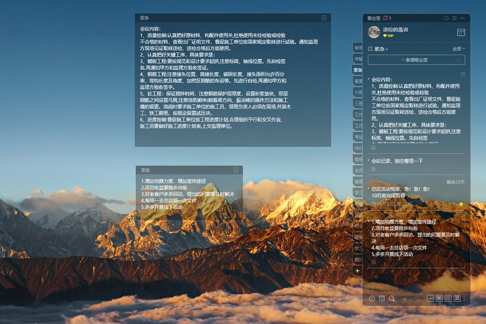
Task: Switch to the 待办 category tab
Action: point(357,148)
